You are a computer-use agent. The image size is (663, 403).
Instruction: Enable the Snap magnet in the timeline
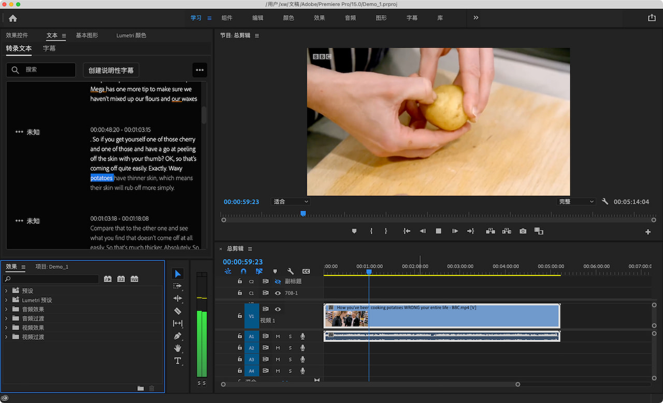tap(243, 270)
